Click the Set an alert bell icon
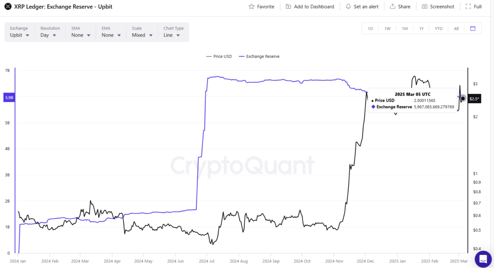 point(348,7)
